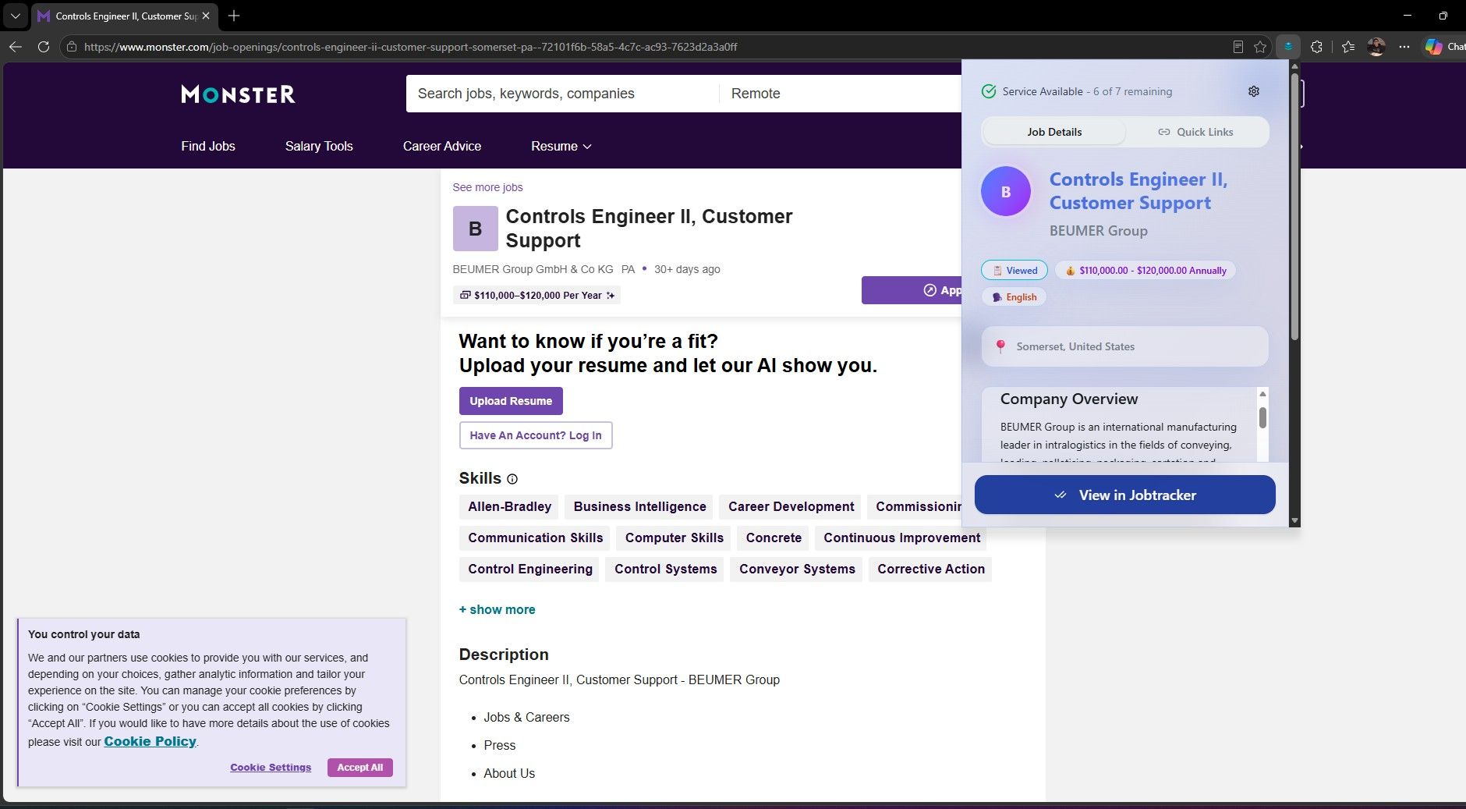Screen dimensions: 1466x809
Task: Click the Remote location field
Action: coord(841,94)
